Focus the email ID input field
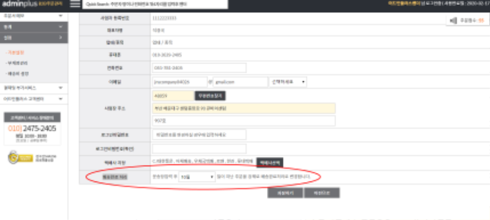The width and height of the screenshot is (490, 220). 180,82
